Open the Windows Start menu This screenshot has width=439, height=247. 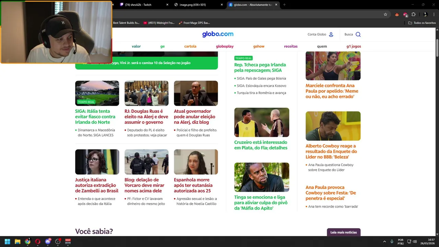(7, 242)
